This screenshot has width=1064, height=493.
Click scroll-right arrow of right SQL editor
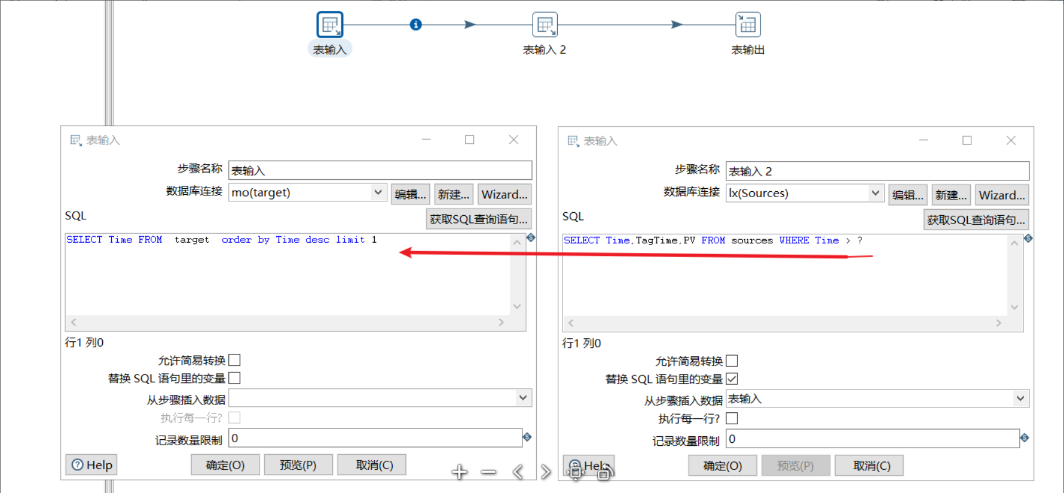point(998,323)
